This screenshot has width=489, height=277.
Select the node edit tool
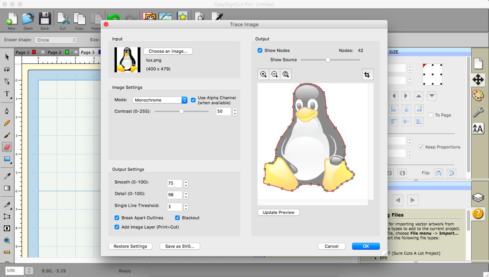tap(7, 81)
